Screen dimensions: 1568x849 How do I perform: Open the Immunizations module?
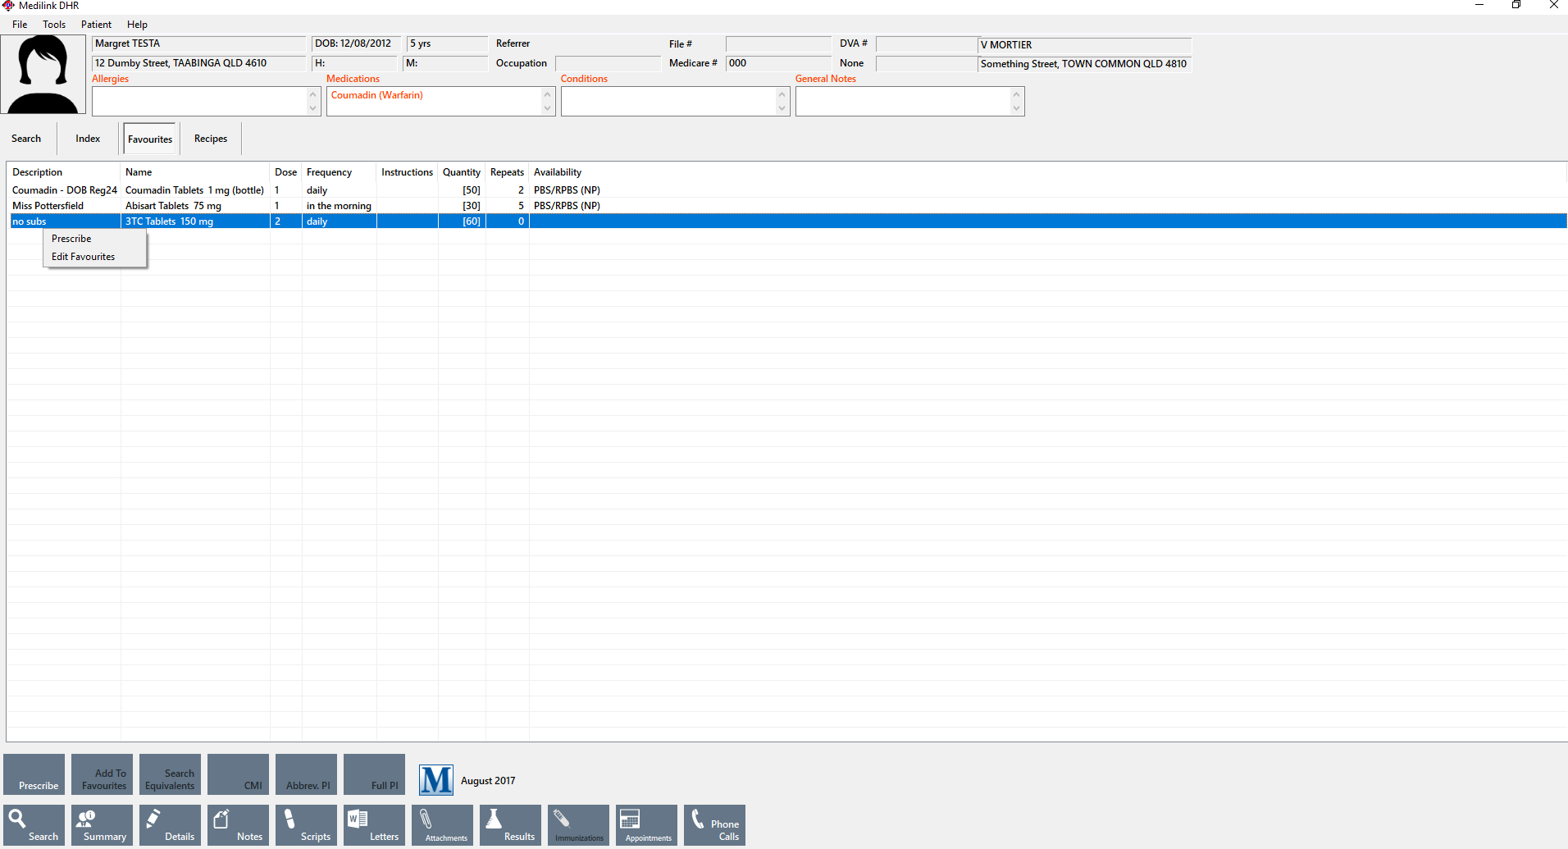tap(578, 824)
